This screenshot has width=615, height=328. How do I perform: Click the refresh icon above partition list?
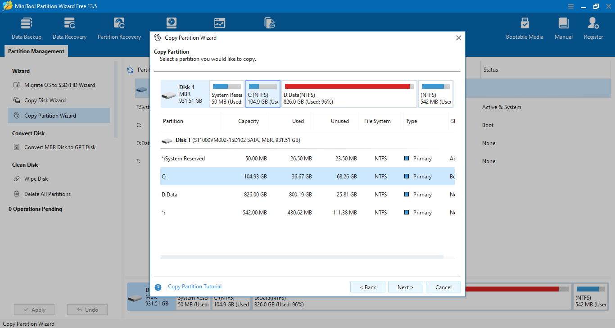[130, 70]
